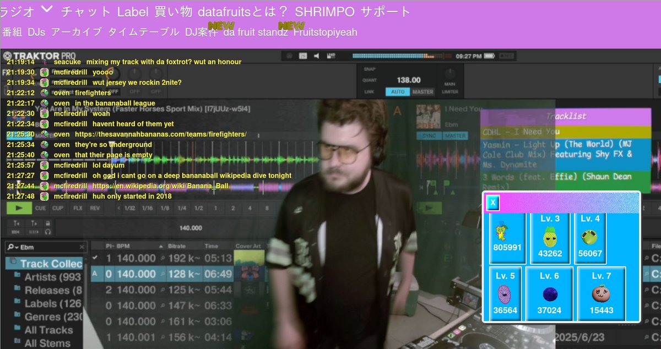Click the CUP button in Traktor
661x349 pixels.
coord(57,208)
